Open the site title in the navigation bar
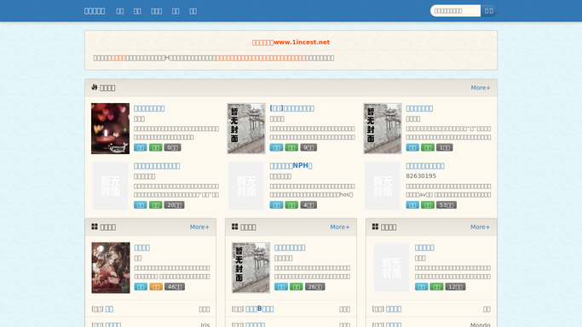Image resolution: width=582 pixels, height=327 pixels. (95, 11)
